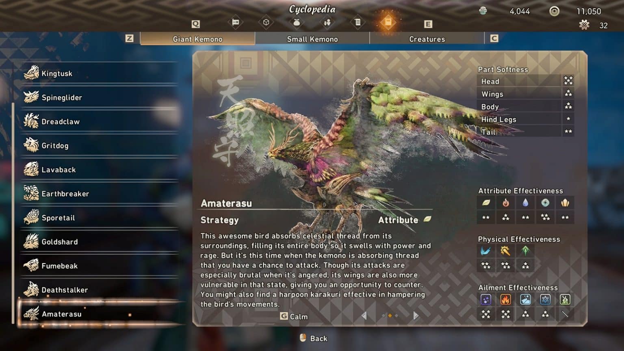
Task: Click the list scrollbar on left edge
Action: tap(13, 214)
